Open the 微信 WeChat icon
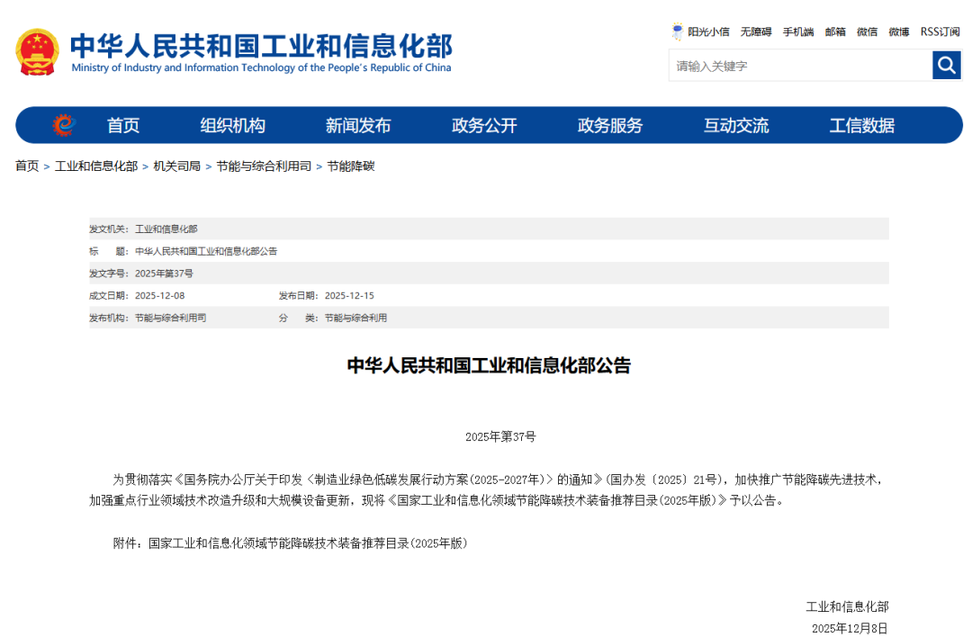972x637 pixels. [x=867, y=31]
